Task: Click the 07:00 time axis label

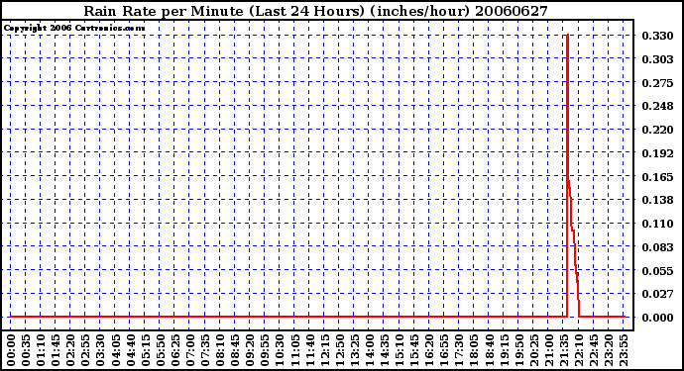Action: click(x=189, y=350)
